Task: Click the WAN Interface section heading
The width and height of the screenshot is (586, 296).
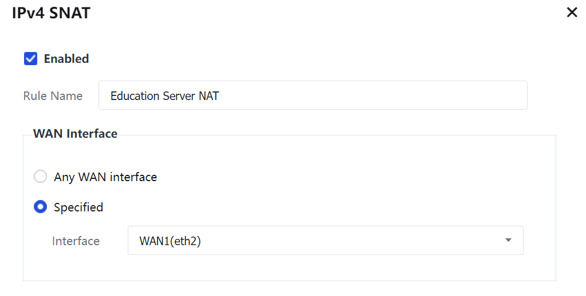Action: pos(75,134)
